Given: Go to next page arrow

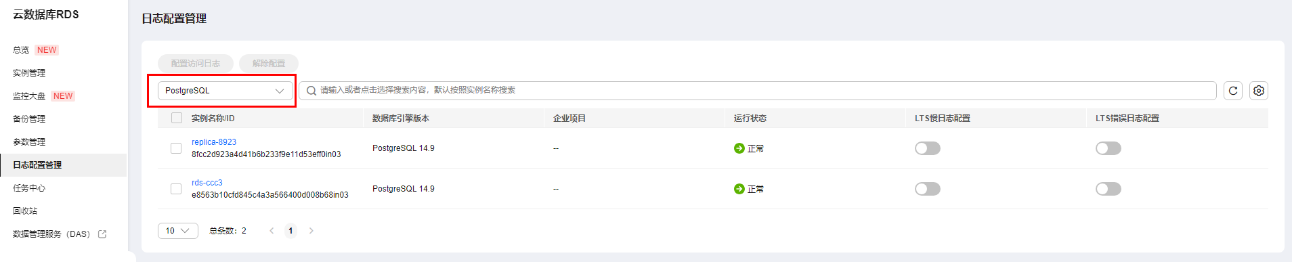Looking at the screenshot, I should (x=311, y=231).
